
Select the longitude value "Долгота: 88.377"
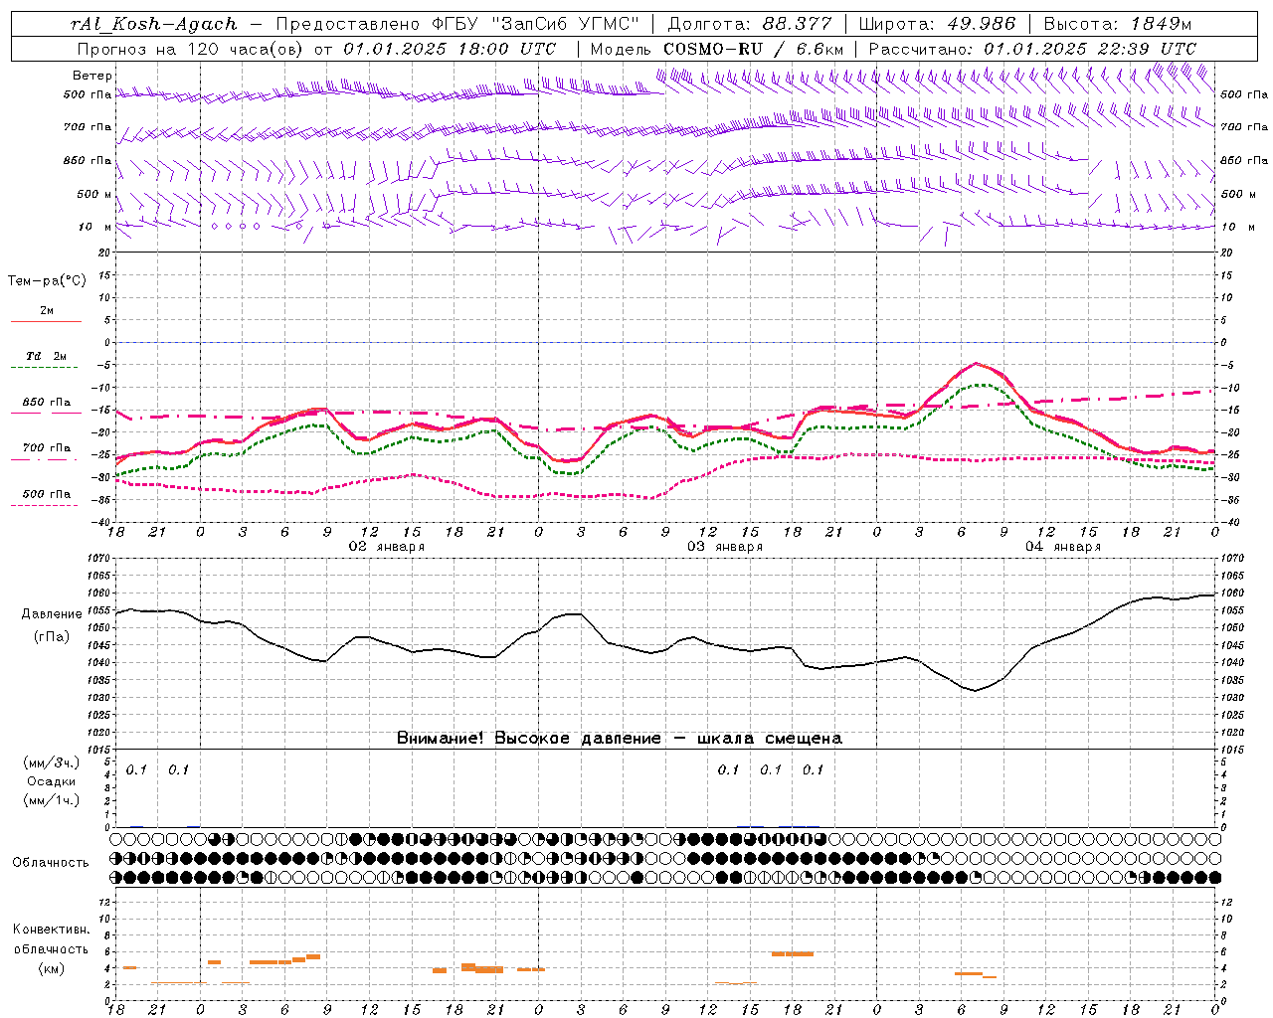click(750, 24)
